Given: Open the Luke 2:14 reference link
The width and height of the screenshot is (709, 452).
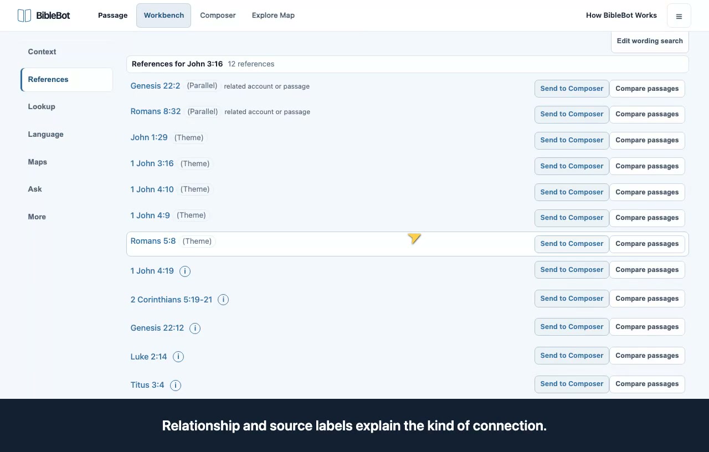Looking at the screenshot, I should pos(148,357).
